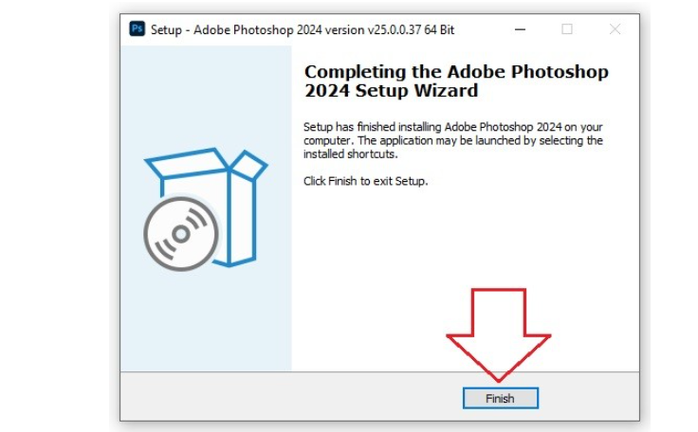Close the Setup wizard window
This screenshot has height=432, width=698.
tap(615, 29)
